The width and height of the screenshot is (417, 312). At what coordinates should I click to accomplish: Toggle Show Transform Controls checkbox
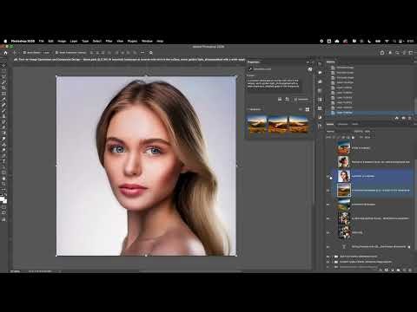point(56,53)
